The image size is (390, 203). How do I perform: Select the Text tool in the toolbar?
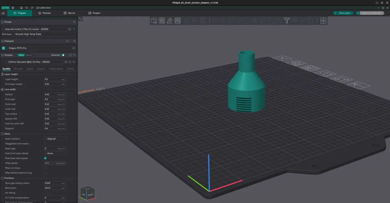[x=286, y=20]
